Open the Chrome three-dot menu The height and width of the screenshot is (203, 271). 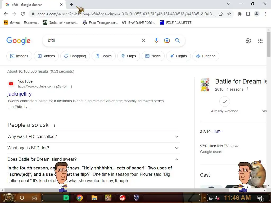tap(265, 14)
